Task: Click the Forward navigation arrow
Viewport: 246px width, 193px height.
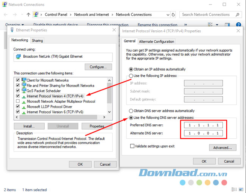Action: 15,15
